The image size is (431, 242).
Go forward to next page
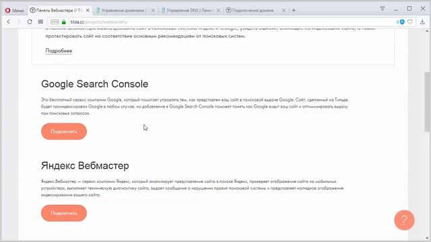(x=19, y=22)
